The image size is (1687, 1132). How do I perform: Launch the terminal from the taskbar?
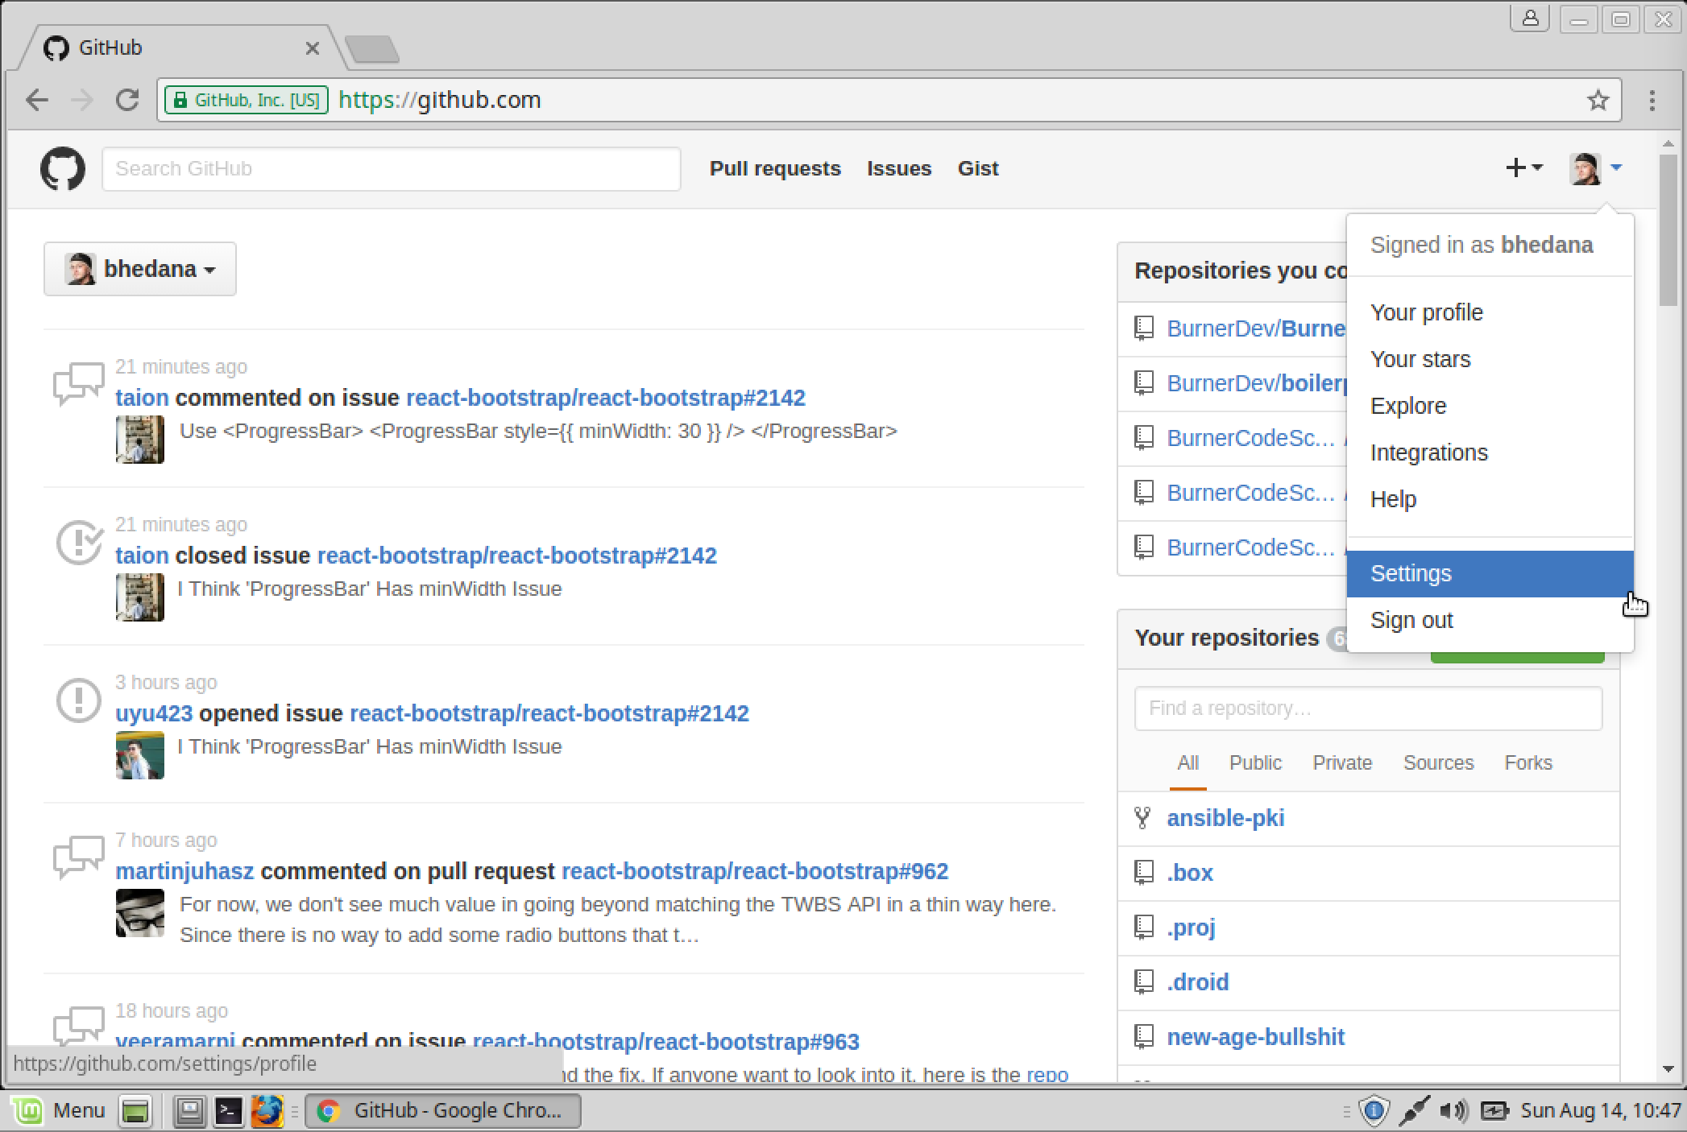[x=228, y=1111]
